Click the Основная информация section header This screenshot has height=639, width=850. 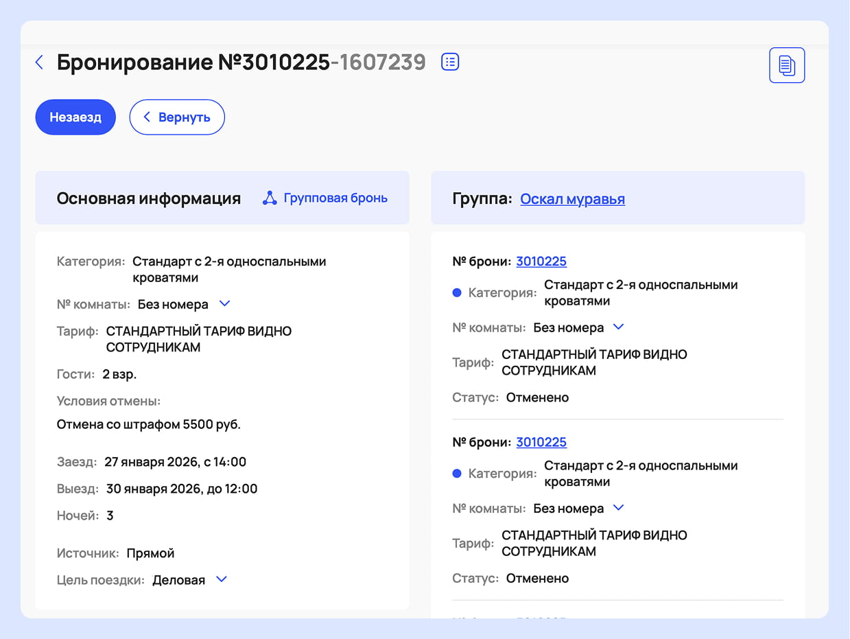148,199
